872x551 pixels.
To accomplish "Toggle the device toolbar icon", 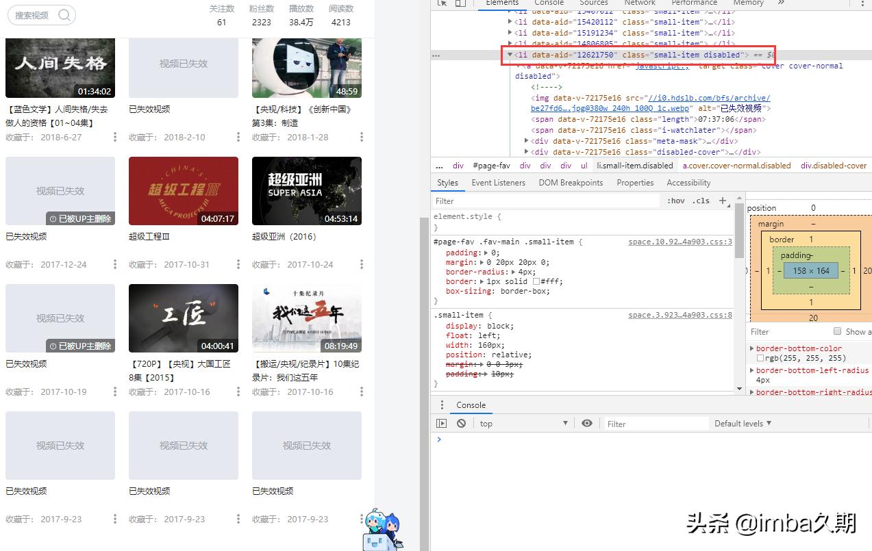I will click(x=460, y=3).
